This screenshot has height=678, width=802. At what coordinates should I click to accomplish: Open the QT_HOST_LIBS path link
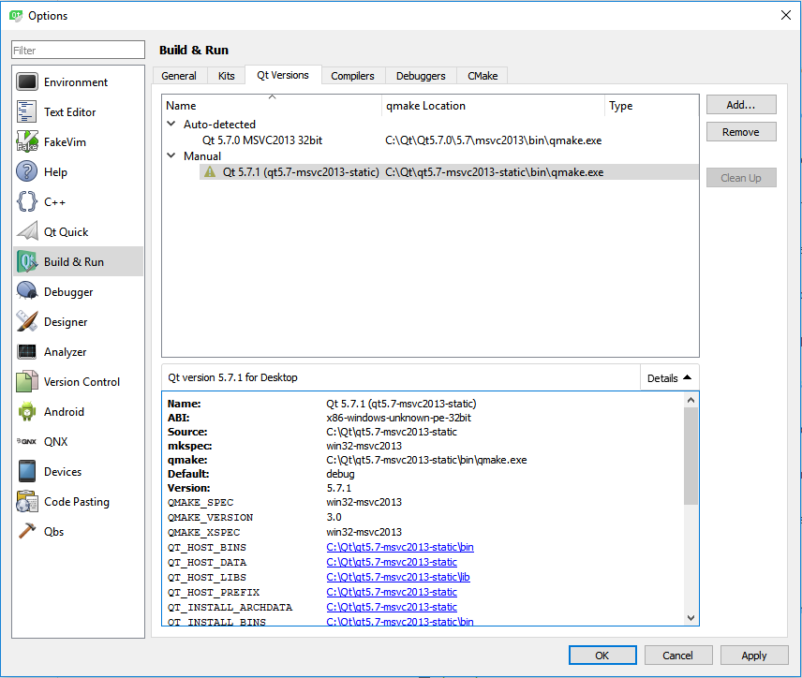coord(398,577)
